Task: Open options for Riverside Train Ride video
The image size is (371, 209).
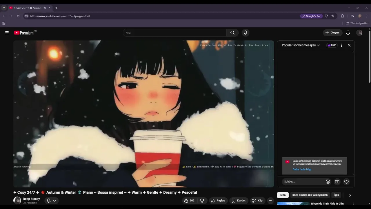Action: (353, 204)
